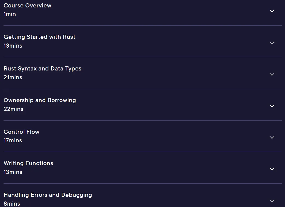
Task: Click Rust Syntax and Data Types heading
Action: 43,69
